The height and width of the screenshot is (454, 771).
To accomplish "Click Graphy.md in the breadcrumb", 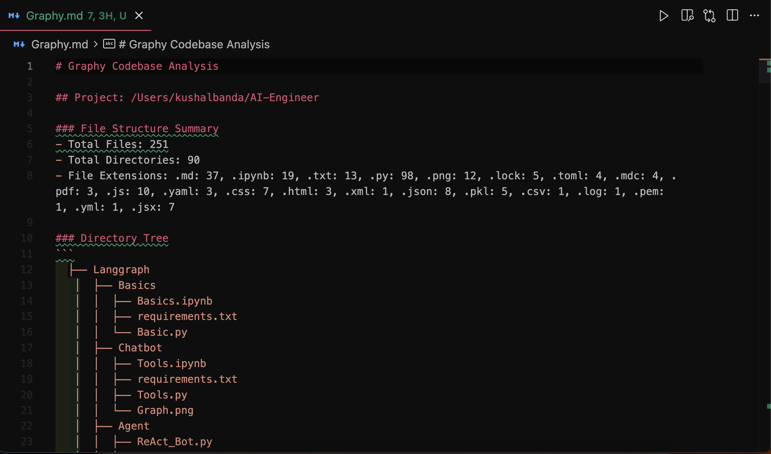I will [60, 45].
